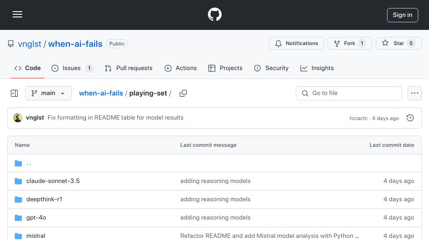This screenshot has width=429, height=241.
Task: Click the vnglst avatar in commit bar
Action: coord(18,118)
